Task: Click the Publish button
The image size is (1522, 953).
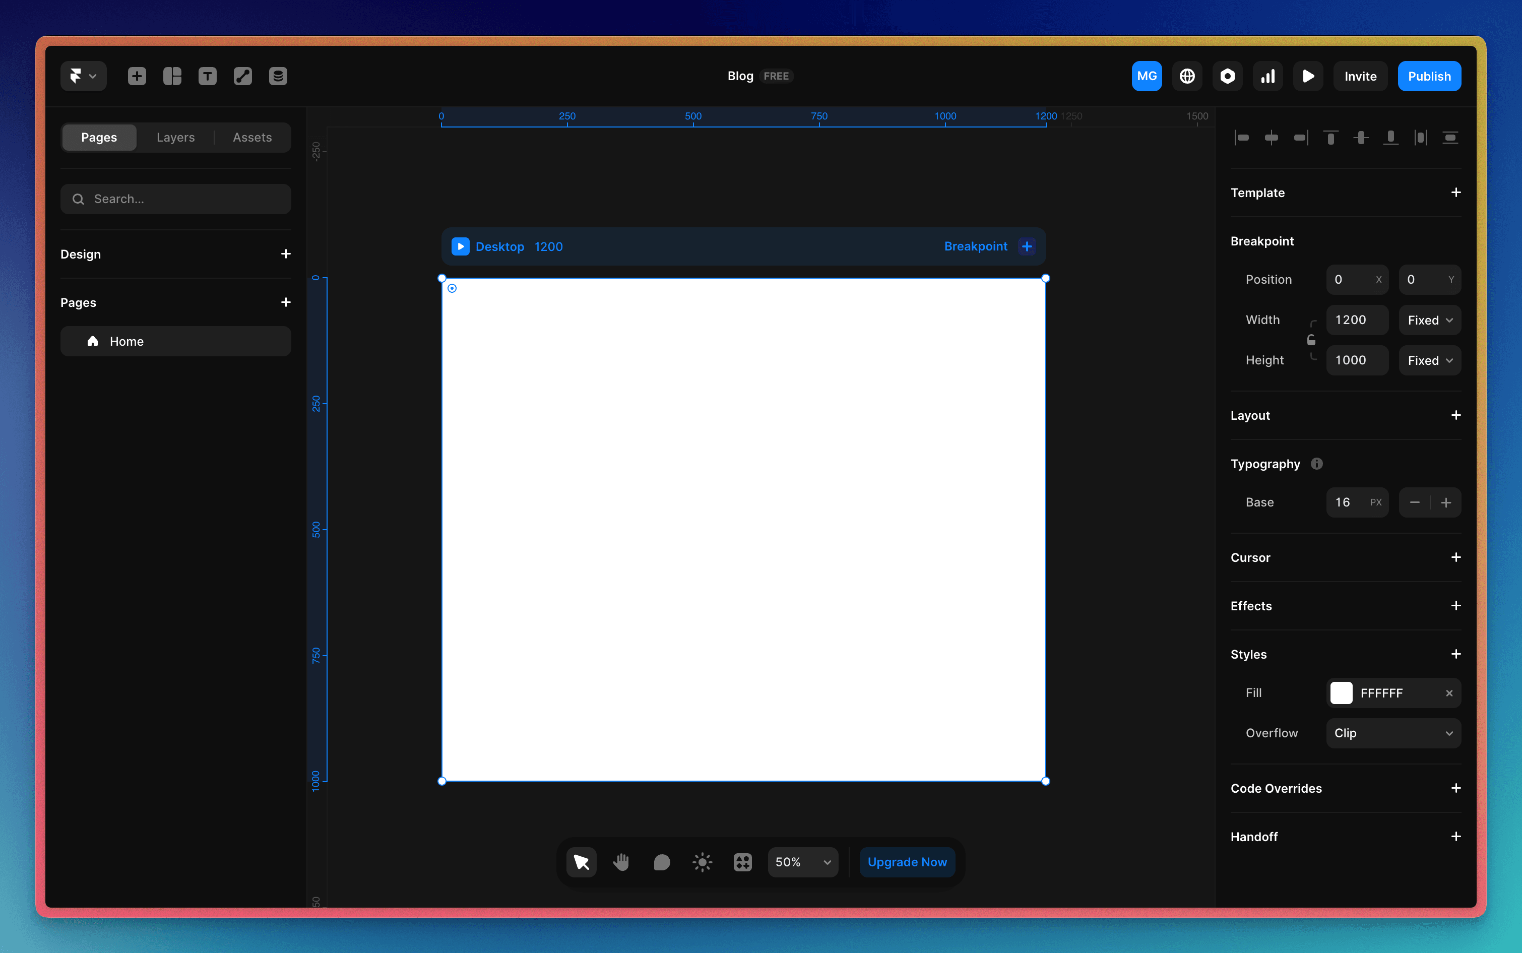Action: pyautogui.click(x=1428, y=76)
